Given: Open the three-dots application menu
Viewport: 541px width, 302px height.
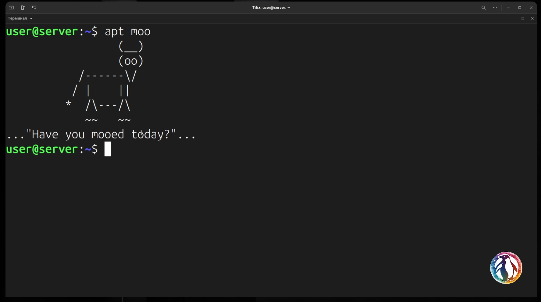Looking at the screenshot, I should 495,8.
